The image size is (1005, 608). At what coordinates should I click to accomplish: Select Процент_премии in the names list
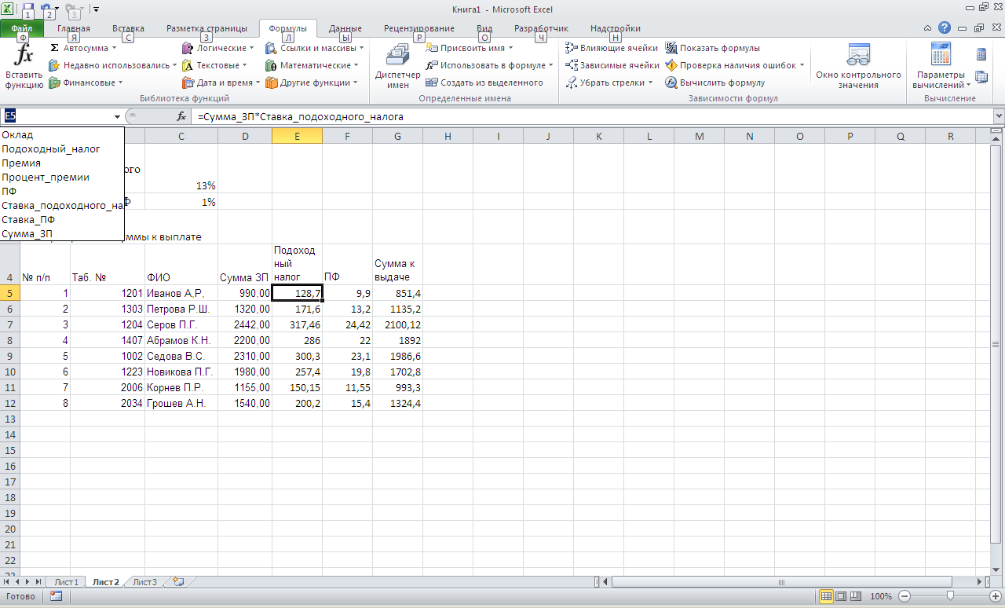pos(62,178)
